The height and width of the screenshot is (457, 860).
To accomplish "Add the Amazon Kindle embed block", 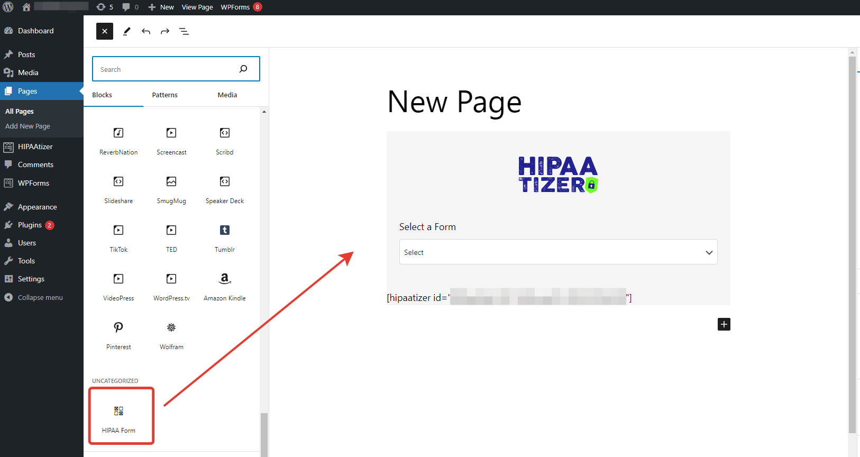I will click(x=224, y=286).
